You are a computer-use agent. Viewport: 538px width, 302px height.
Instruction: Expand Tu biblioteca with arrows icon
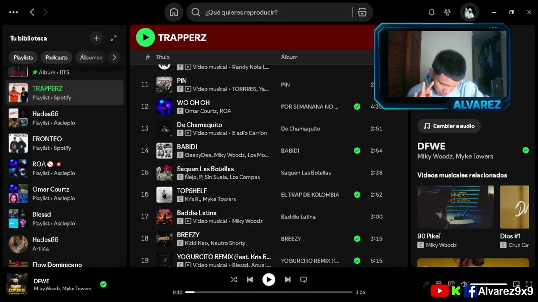[x=113, y=38]
